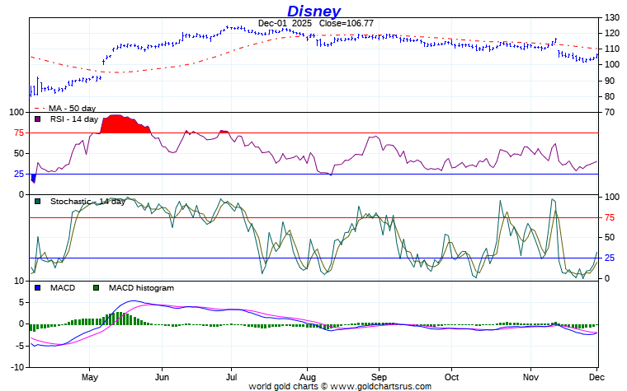Click the 5 MACD axis label

click(21, 302)
